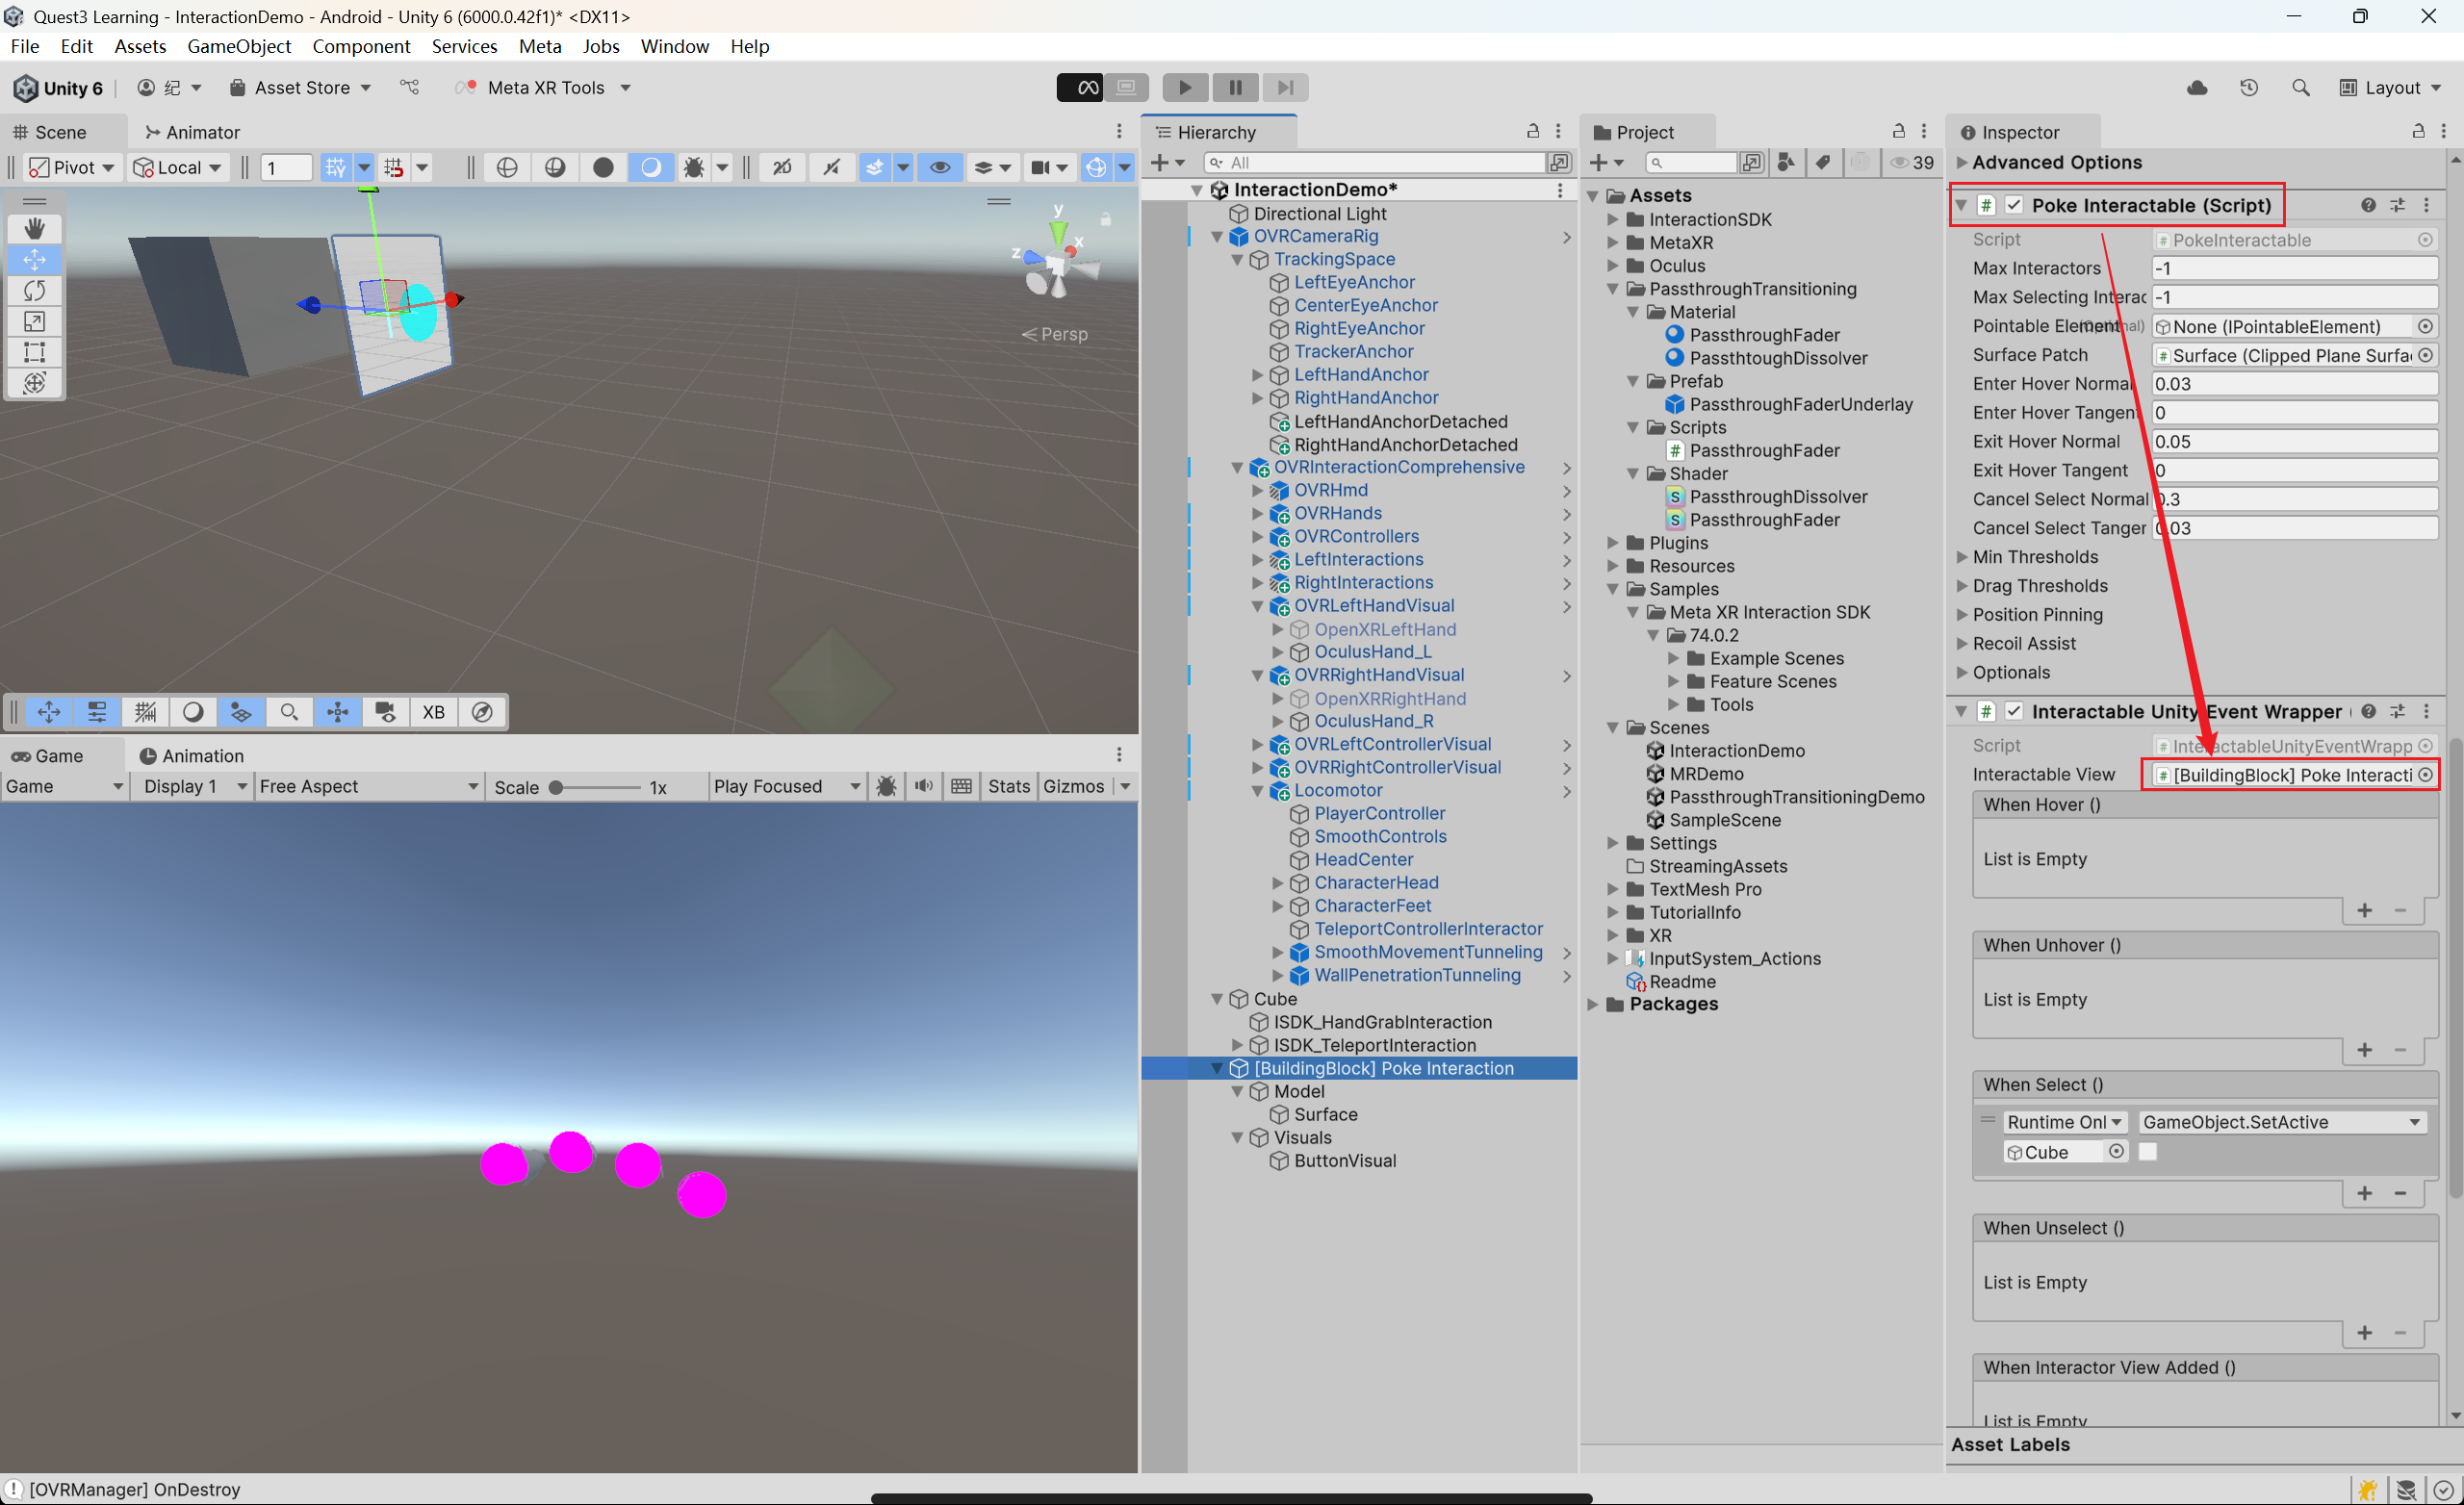2464x1505 pixels.
Task: Open the Pivot dropdown
Action: (x=71, y=167)
